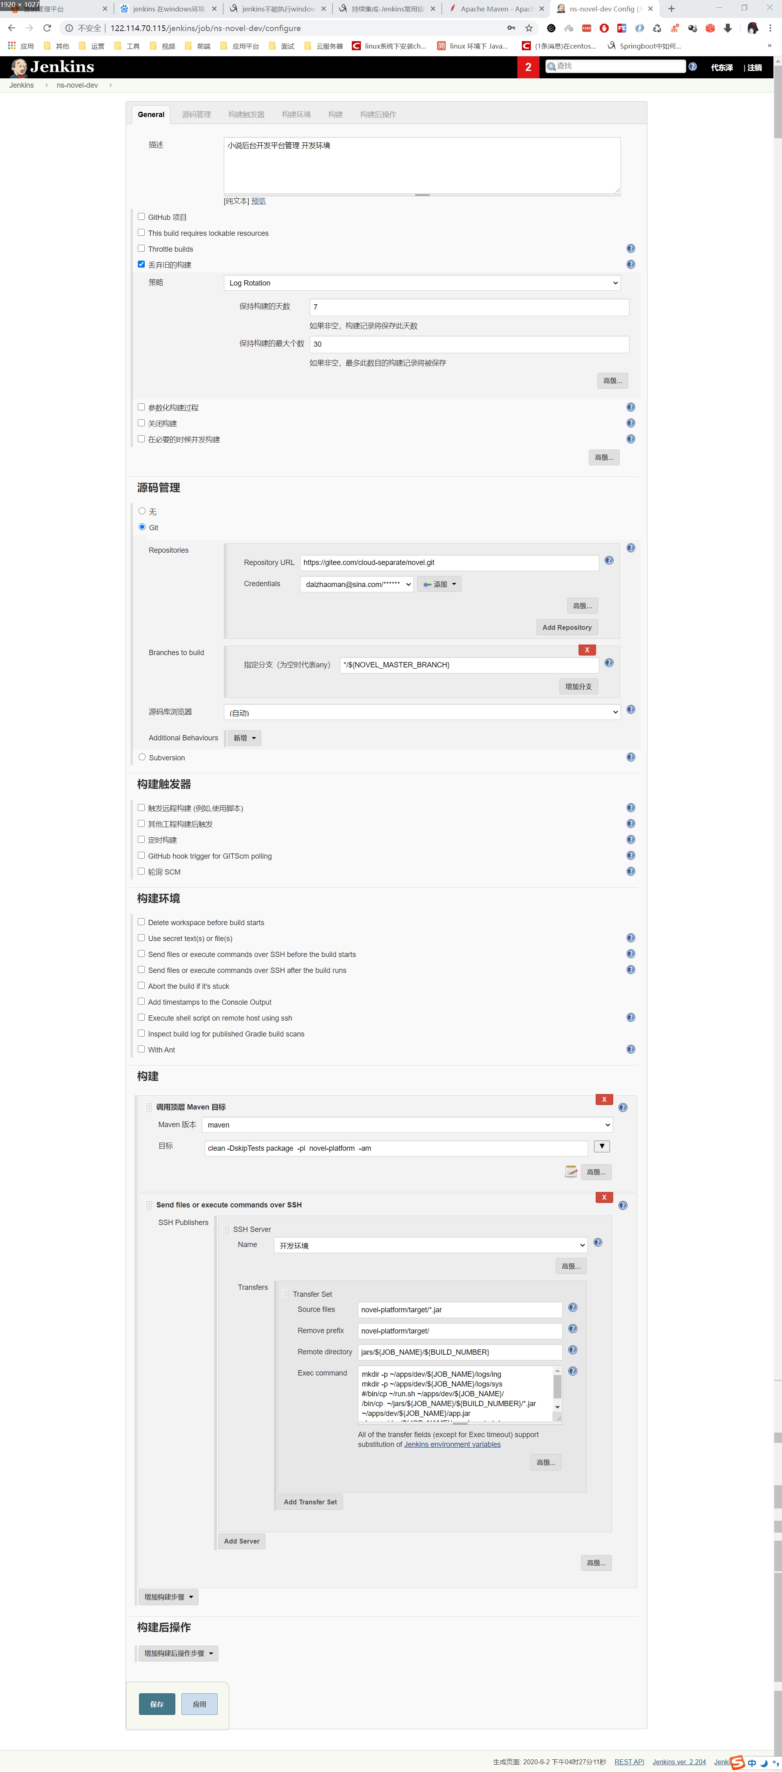782x1772 pixels.
Task: Remove the branch specifier with red X
Action: click(x=586, y=650)
